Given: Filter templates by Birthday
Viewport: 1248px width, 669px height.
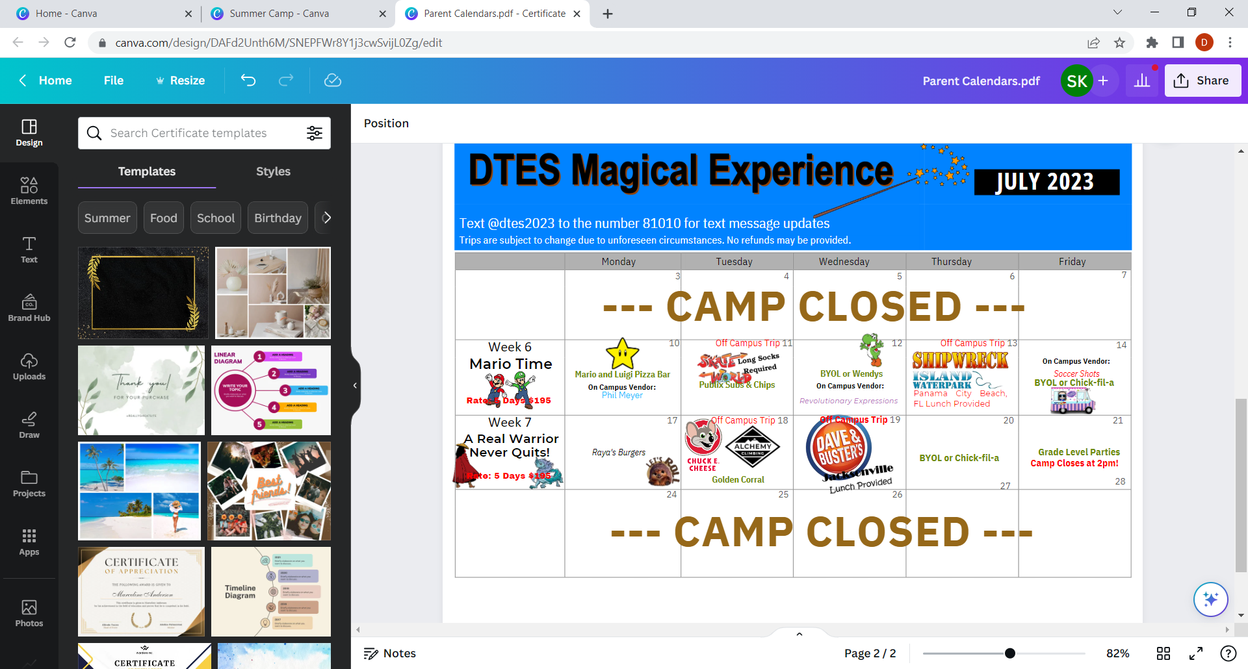Looking at the screenshot, I should (x=278, y=218).
